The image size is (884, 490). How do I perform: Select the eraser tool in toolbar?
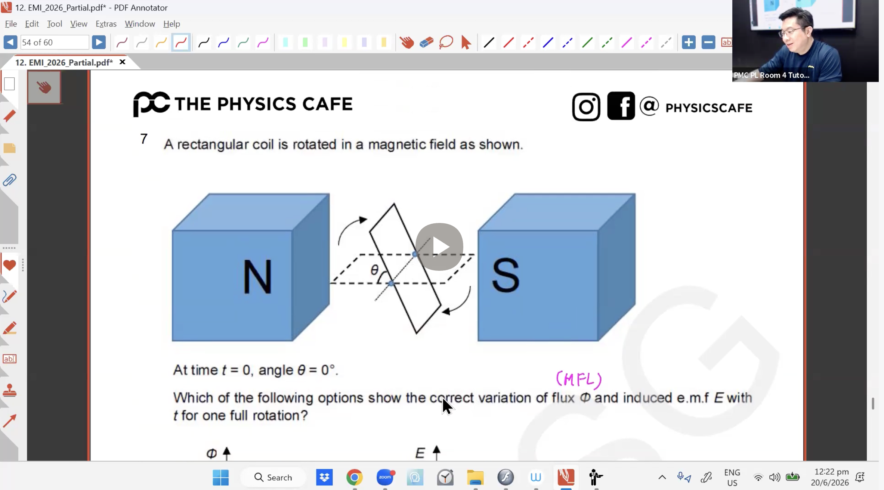click(x=426, y=43)
